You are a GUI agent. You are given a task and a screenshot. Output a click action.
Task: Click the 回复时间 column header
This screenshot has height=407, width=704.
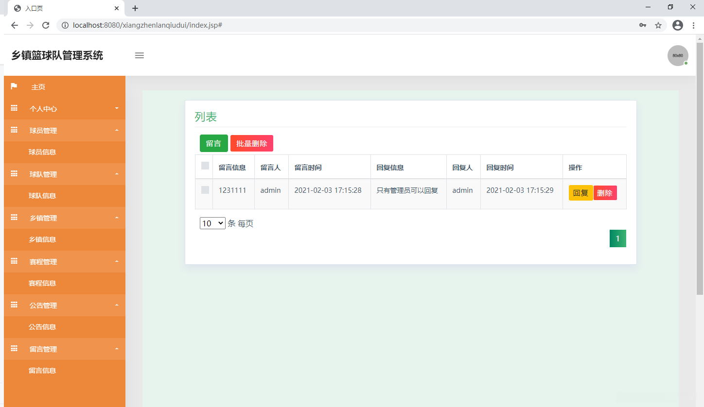pos(500,168)
